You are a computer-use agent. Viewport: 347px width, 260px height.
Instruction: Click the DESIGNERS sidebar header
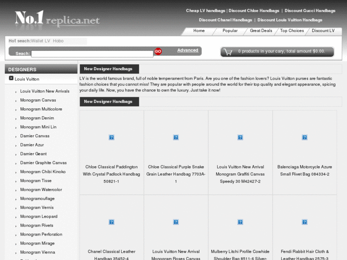pyautogui.click(x=41, y=69)
